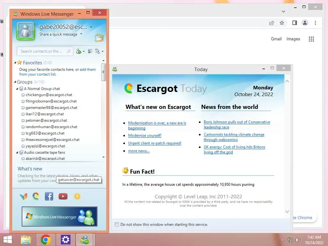Click the show menu icon in Messenger

[x=98, y=51]
